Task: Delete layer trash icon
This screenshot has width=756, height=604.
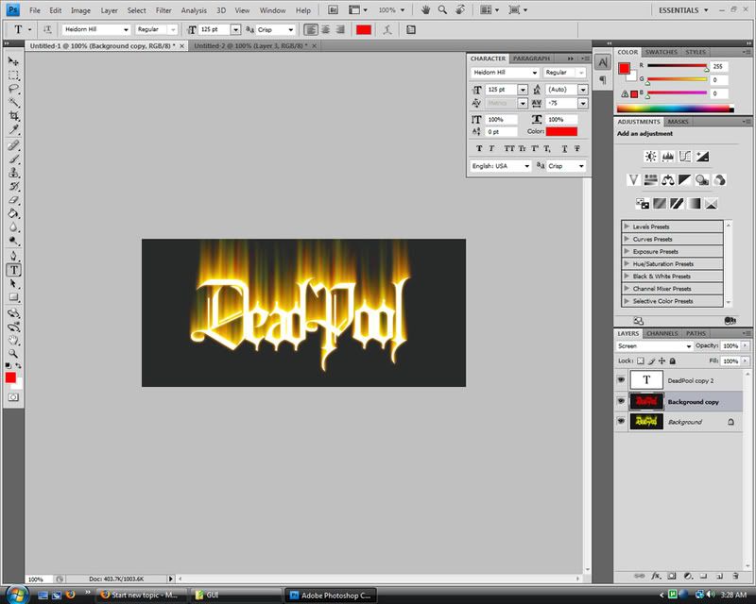Action: point(736,576)
